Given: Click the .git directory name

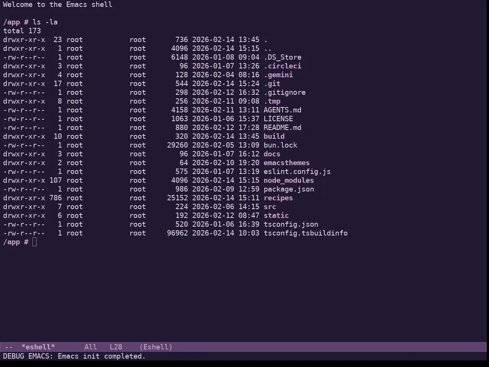Looking at the screenshot, I should (272, 84).
